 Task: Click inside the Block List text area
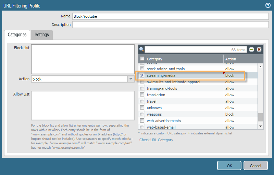tap(83, 59)
